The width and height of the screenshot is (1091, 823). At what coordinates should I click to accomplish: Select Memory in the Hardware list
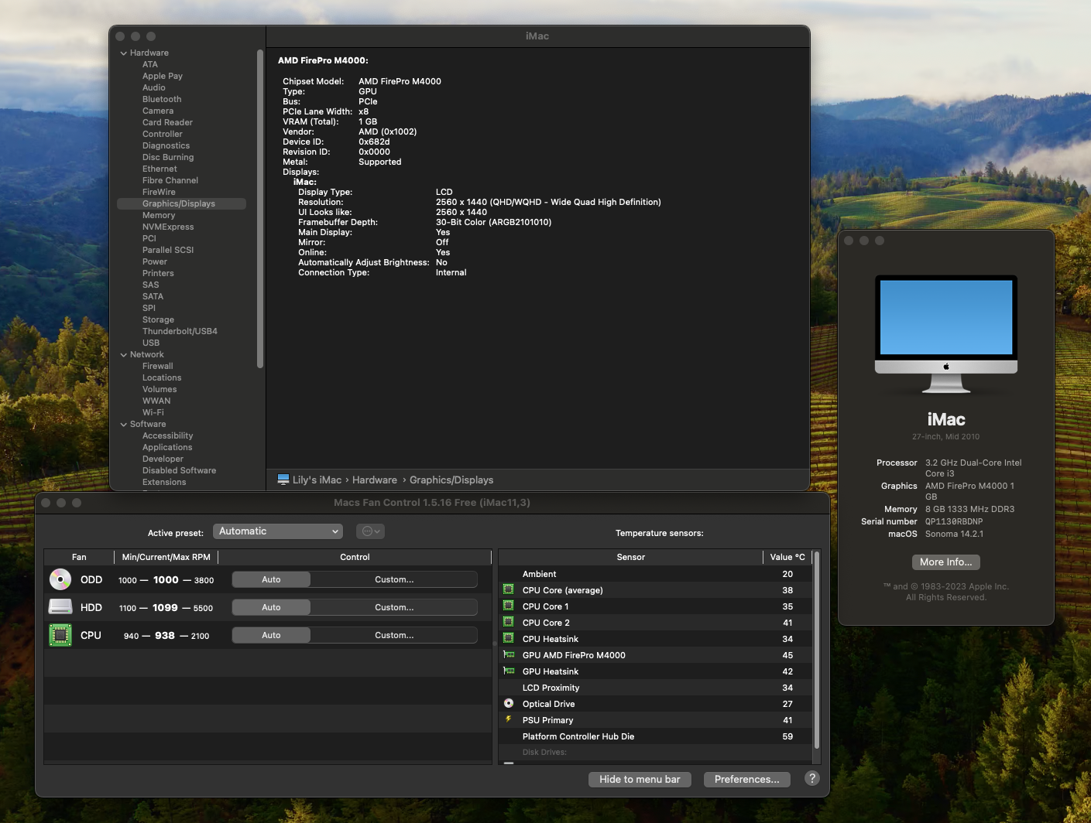pos(159,216)
